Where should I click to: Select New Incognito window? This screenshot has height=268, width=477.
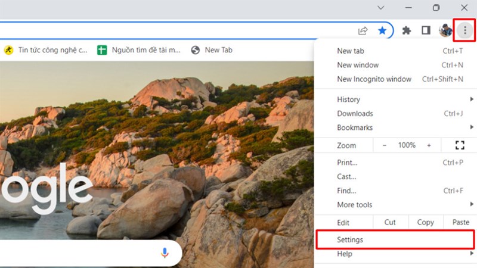(x=395, y=79)
